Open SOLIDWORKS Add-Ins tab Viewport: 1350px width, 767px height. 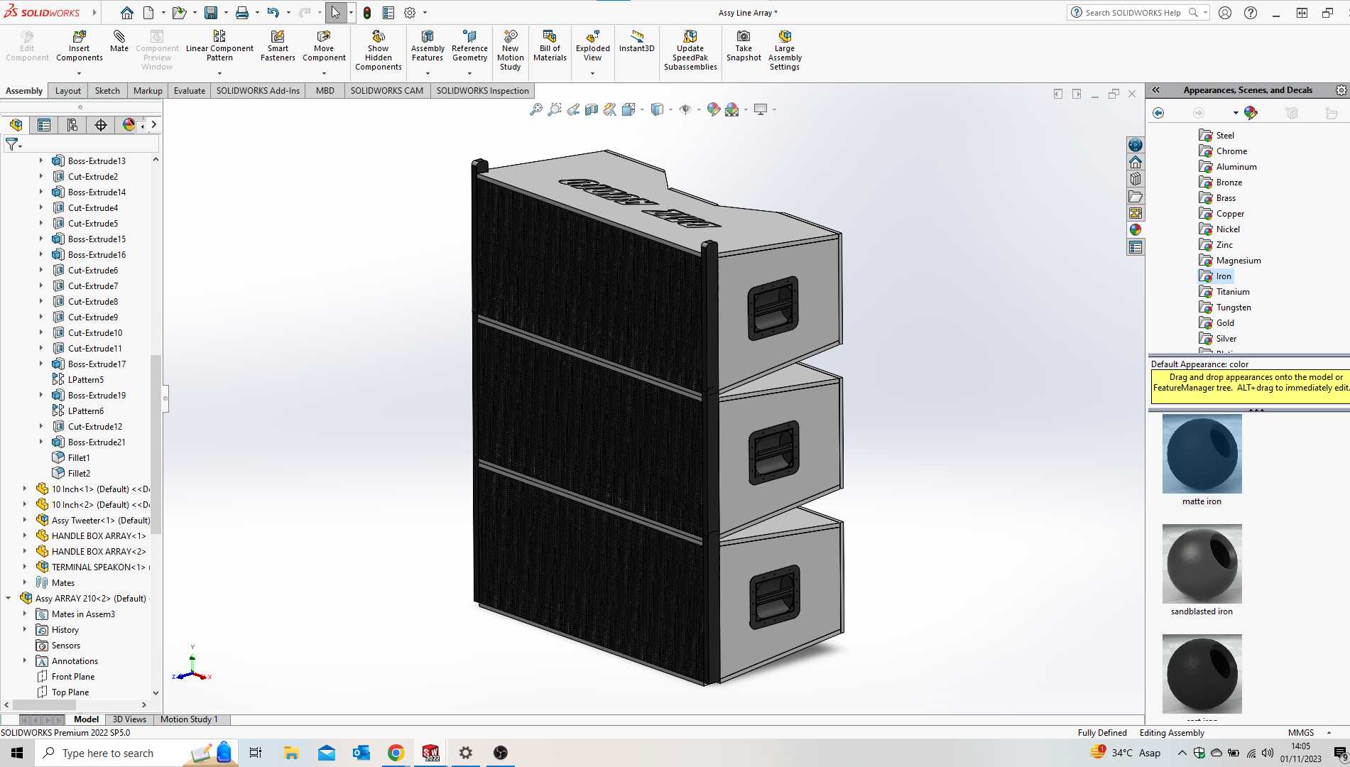click(x=258, y=91)
